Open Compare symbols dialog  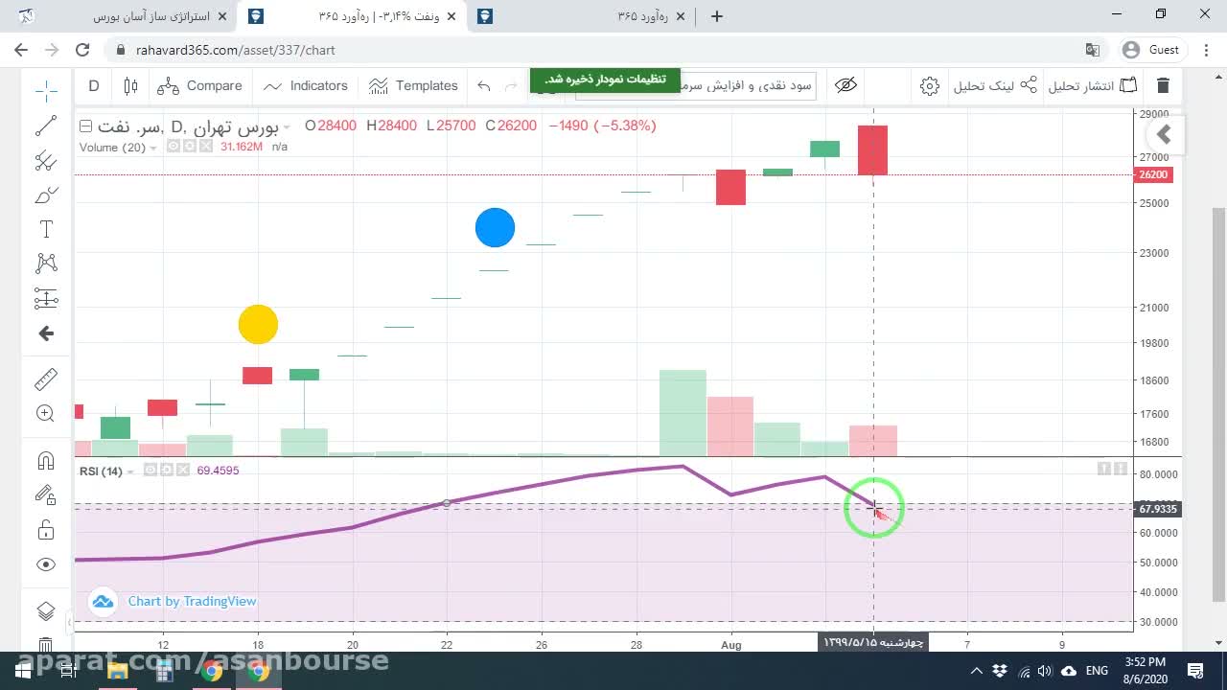200,85
